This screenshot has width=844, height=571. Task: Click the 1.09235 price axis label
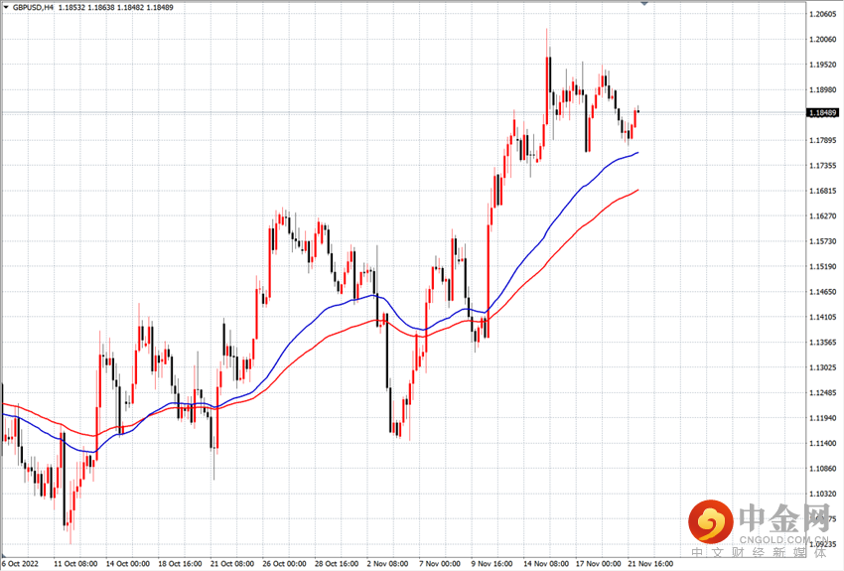[823, 544]
